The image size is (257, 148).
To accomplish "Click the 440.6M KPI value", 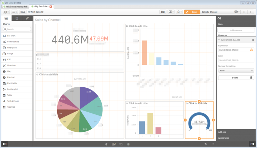I will 70,40.
